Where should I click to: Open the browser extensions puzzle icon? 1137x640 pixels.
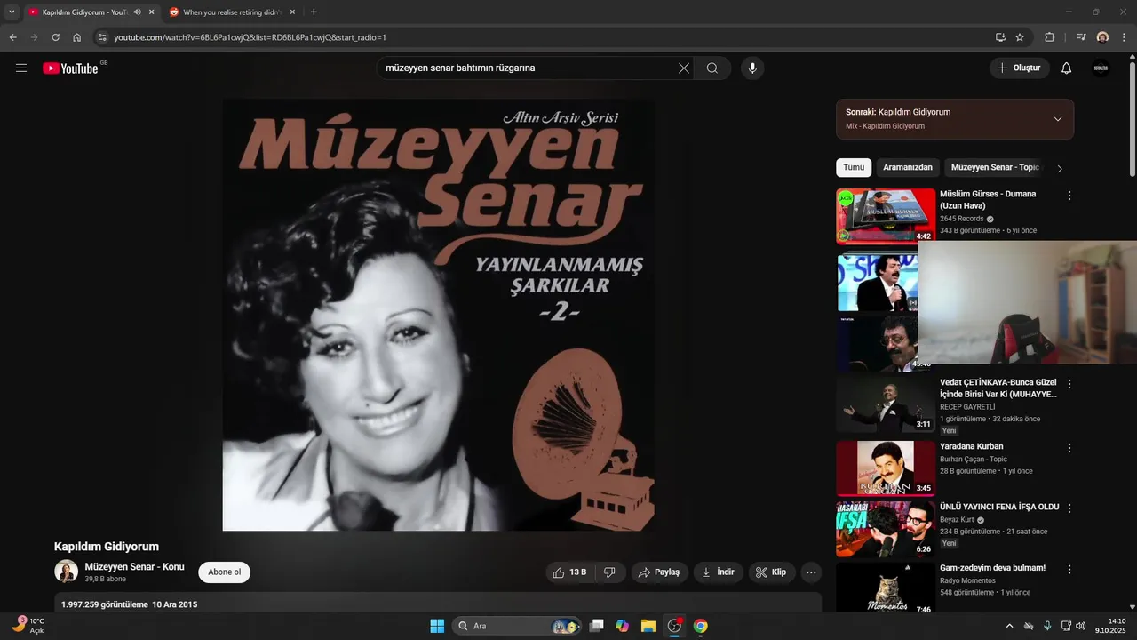[1050, 37]
